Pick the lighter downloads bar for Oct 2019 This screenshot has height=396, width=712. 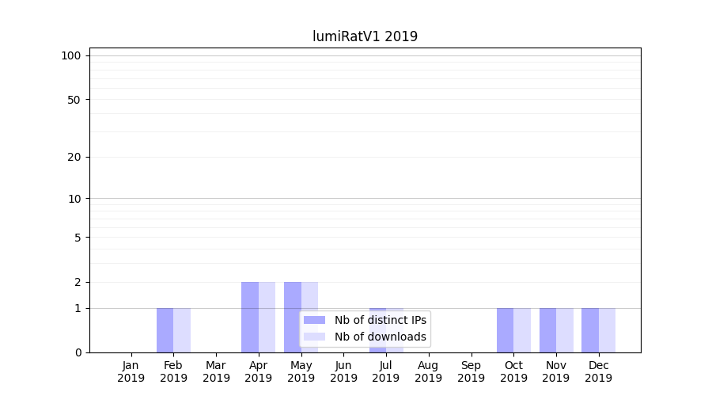coord(522,330)
